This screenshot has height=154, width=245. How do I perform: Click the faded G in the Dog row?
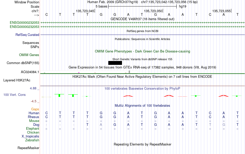tap(224, 125)
